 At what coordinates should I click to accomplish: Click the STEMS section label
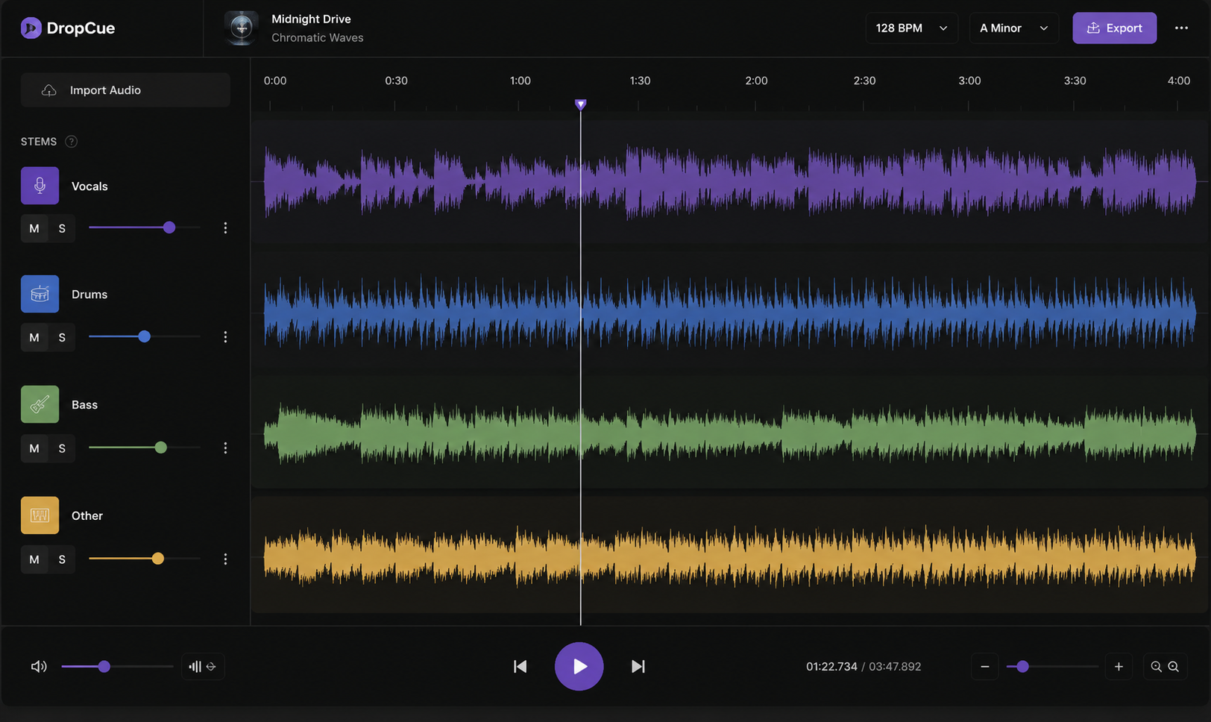(39, 142)
